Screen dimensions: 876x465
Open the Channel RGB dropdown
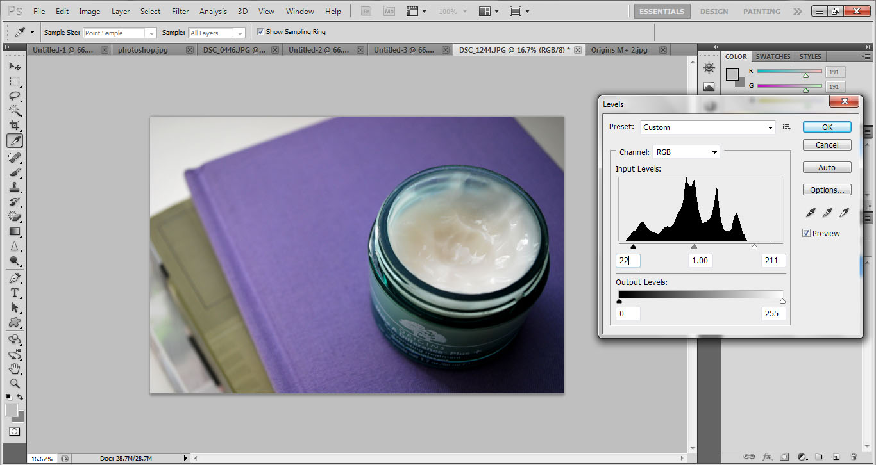(x=686, y=152)
